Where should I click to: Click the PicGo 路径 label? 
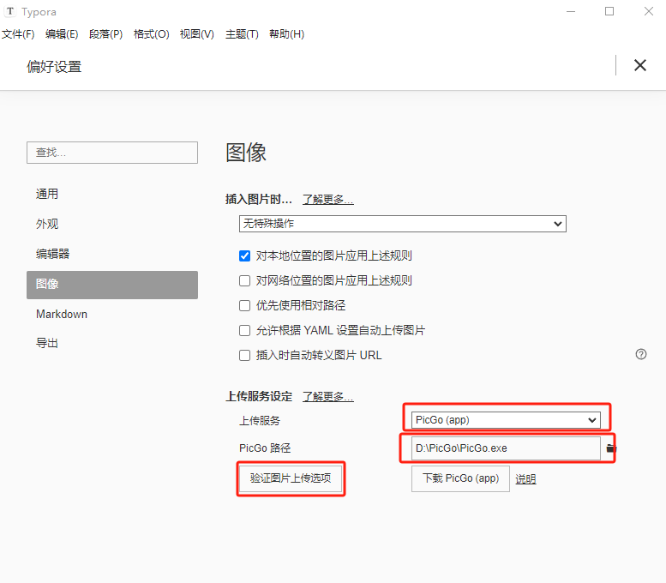pyautogui.click(x=265, y=448)
